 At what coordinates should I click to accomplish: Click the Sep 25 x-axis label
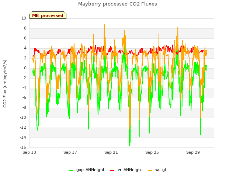(152, 152)
